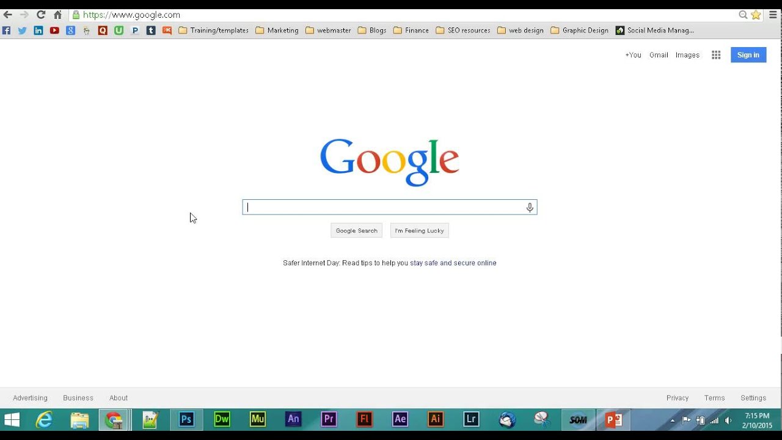Viewport: 782px width, 440px height.
Task: Reload the page with the refresh icon
Action: click(x=41, y=15)
